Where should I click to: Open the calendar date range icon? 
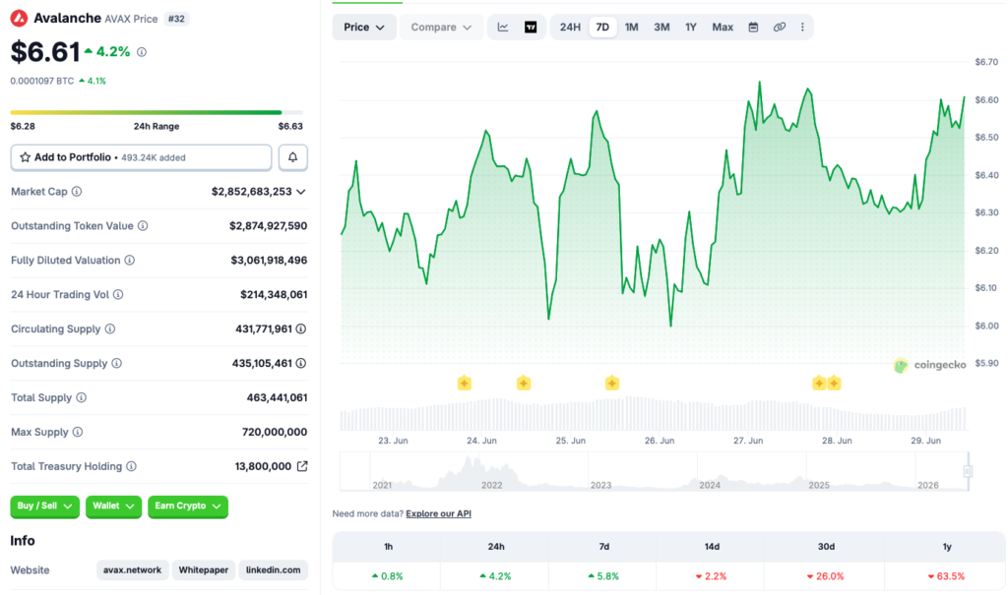point(753,27)
